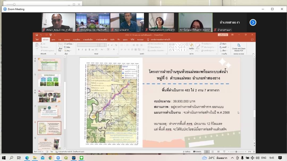Click the rectangle shape in shapes gallery
287x161 pixels.
[182, 44]
